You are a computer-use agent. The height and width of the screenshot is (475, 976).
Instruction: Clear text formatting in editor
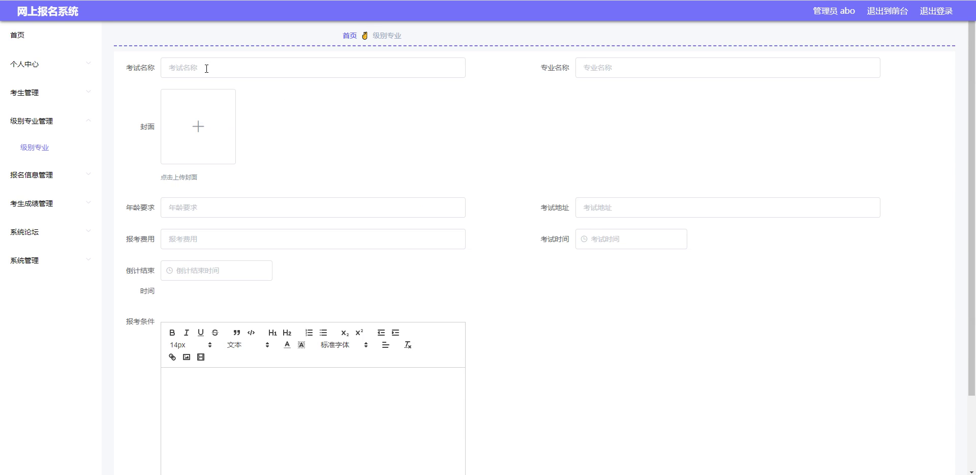pyautogui.click(x=408, y=345)
